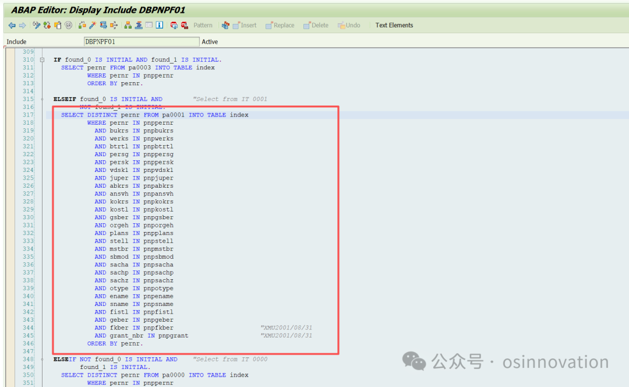Click the Activate magic wand icon
The width and height of the screenshot is (629, 387).
pyautogui.click(x=93, y=25)
